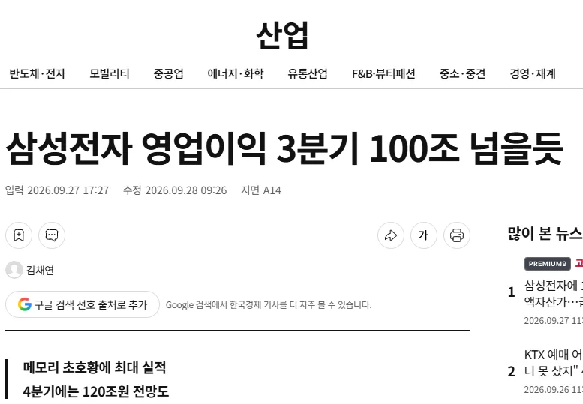Open reporter 김채연's profile avatar
The height and width of the screenshot is (404, 583).
(x=14, y=270)
